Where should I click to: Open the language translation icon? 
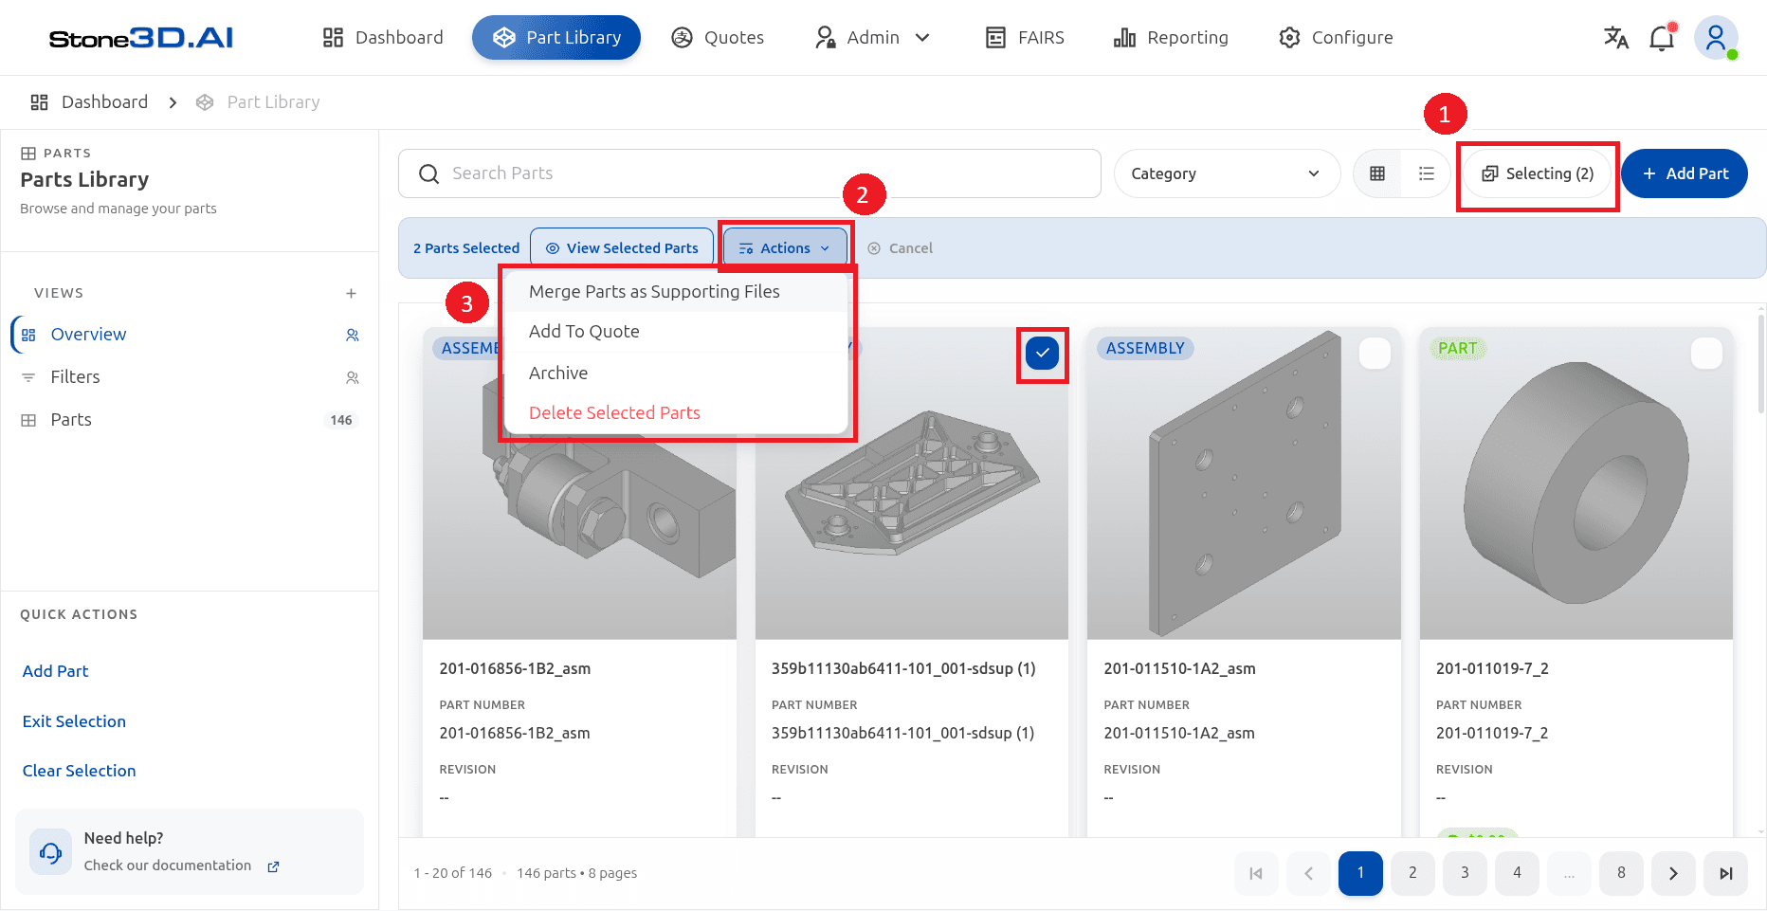(x=1615, y=38)
